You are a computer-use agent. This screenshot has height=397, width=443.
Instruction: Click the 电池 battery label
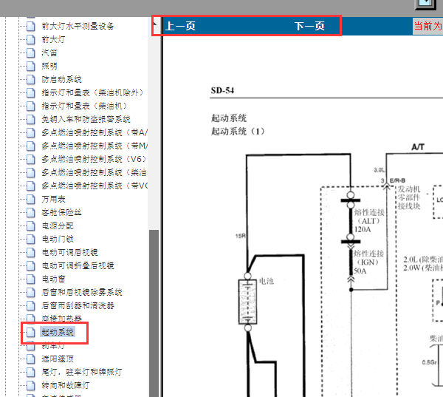(x=267, y=281)
